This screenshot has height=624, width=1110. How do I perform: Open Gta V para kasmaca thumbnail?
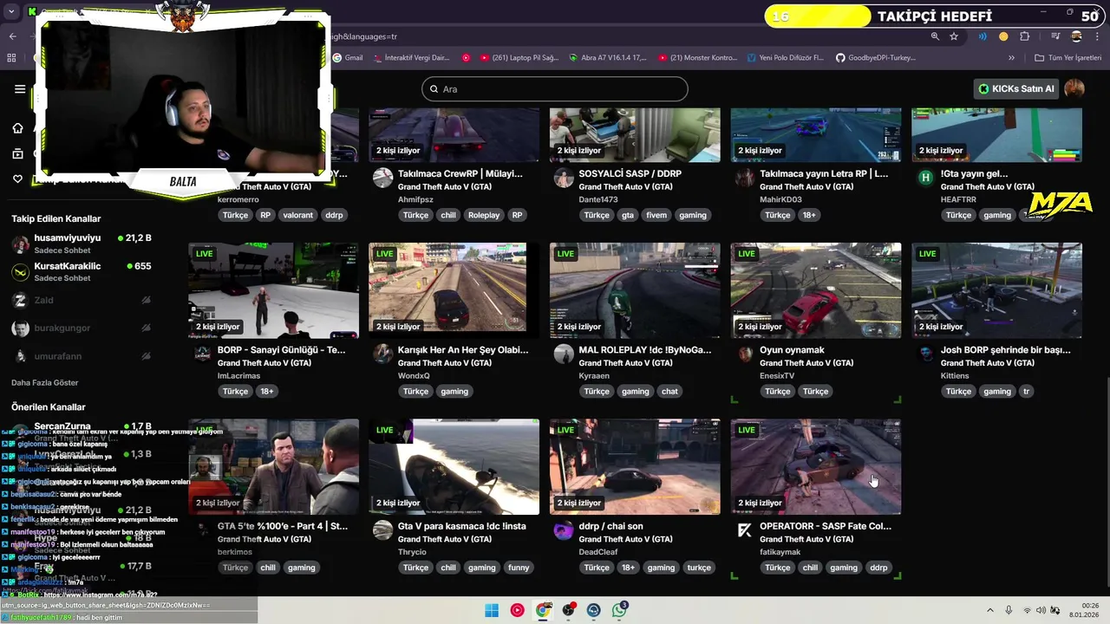454,466
